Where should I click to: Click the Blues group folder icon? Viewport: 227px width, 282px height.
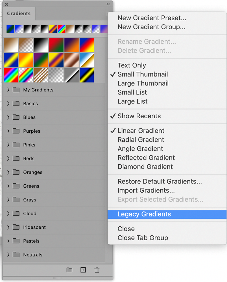click(x=16, y=117)
